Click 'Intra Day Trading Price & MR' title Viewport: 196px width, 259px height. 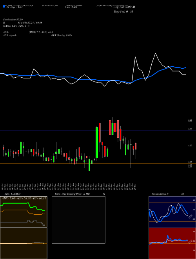pyautogui.click(x=72, y=194)
